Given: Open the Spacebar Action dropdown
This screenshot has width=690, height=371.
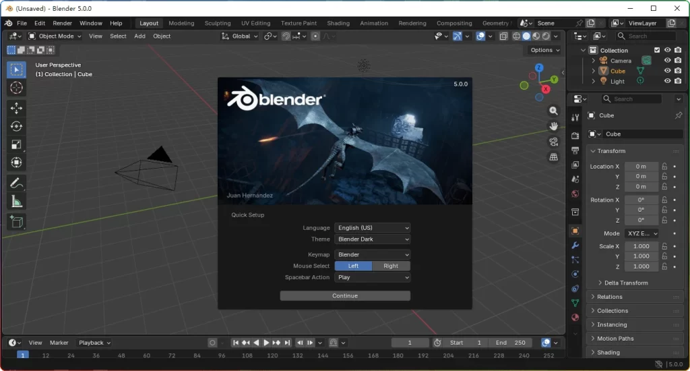Looking at the screenshot, I should 372,277.
